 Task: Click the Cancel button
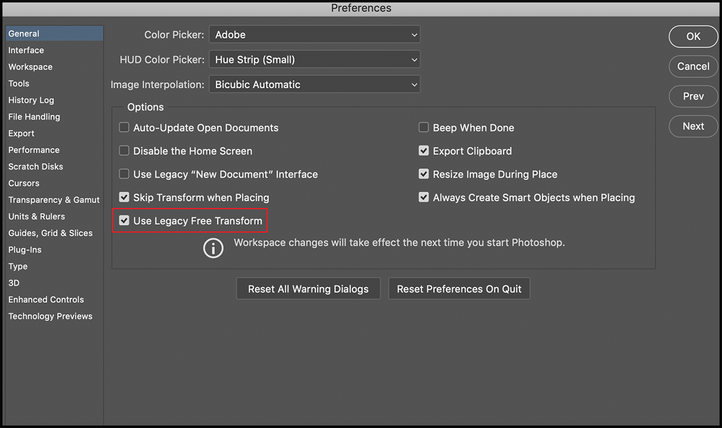tap(693, 66)
